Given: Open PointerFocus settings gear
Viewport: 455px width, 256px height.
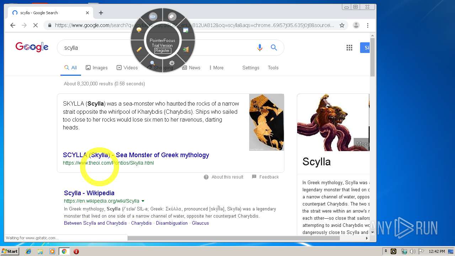Looking at the screenshot, I should click(x=172, y=63).
